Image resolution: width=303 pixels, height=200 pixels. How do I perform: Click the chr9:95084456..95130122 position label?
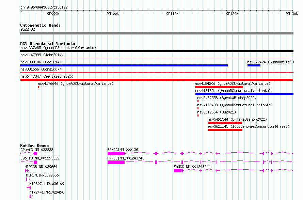(x=44, y=7)
